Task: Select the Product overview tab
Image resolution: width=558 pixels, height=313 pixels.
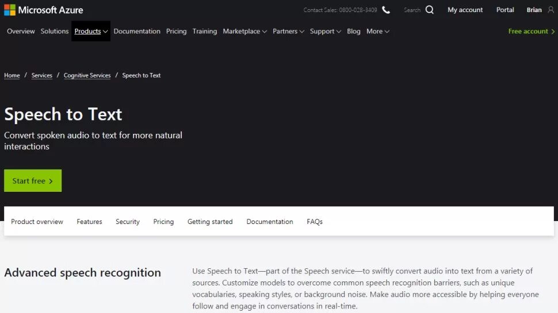Action: point(37,222)
